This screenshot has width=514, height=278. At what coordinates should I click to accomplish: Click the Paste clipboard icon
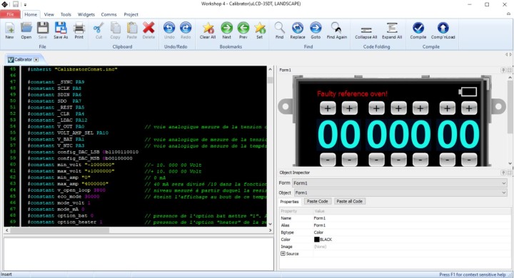[x=132, y=31]
